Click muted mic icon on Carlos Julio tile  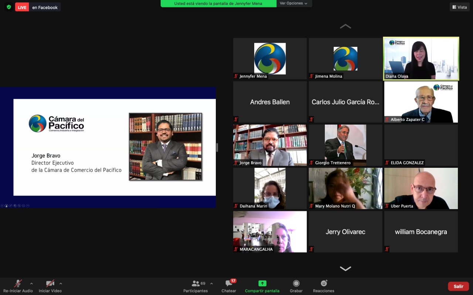312,119
